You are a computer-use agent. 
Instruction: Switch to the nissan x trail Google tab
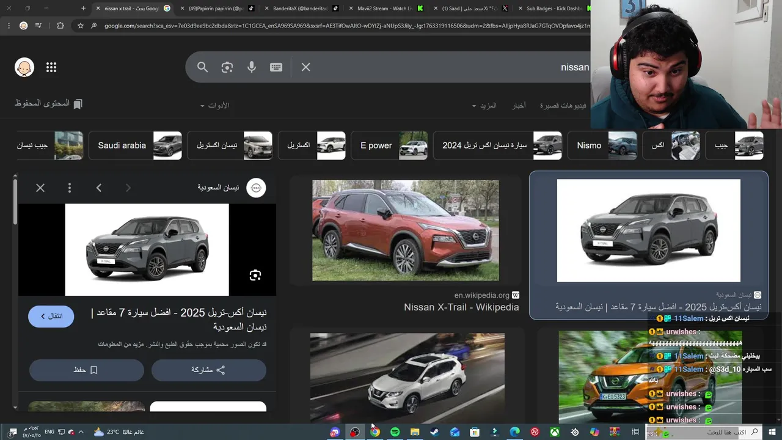(132, 9)
